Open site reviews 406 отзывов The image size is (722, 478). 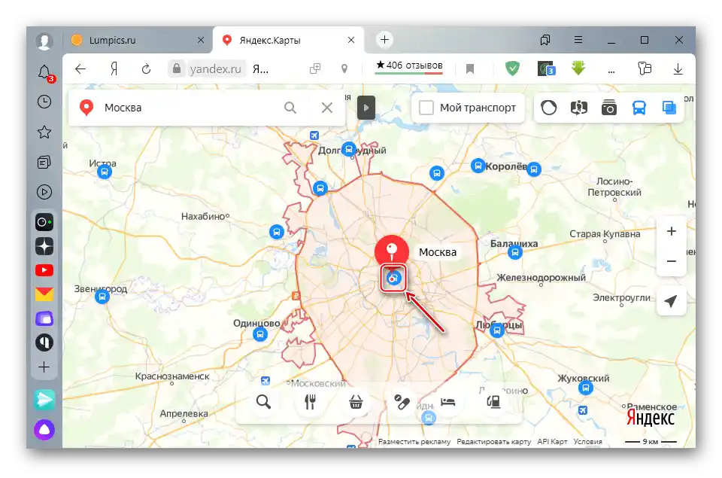409,65
